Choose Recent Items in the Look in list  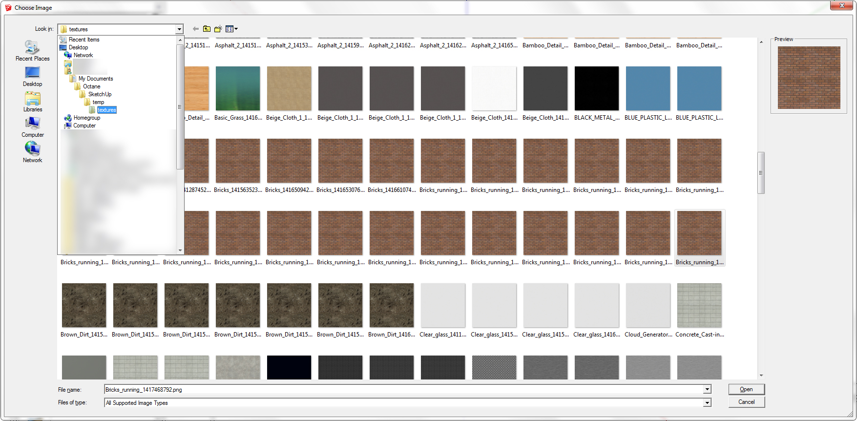[84, 40]
